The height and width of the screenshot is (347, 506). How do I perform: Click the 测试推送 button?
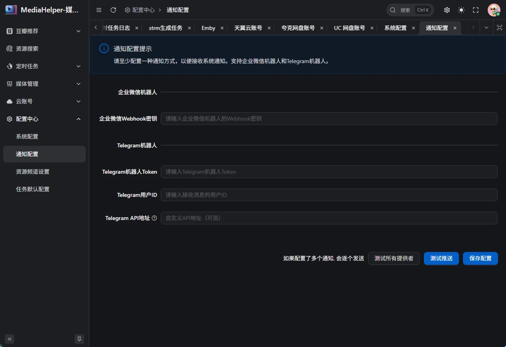441,258
